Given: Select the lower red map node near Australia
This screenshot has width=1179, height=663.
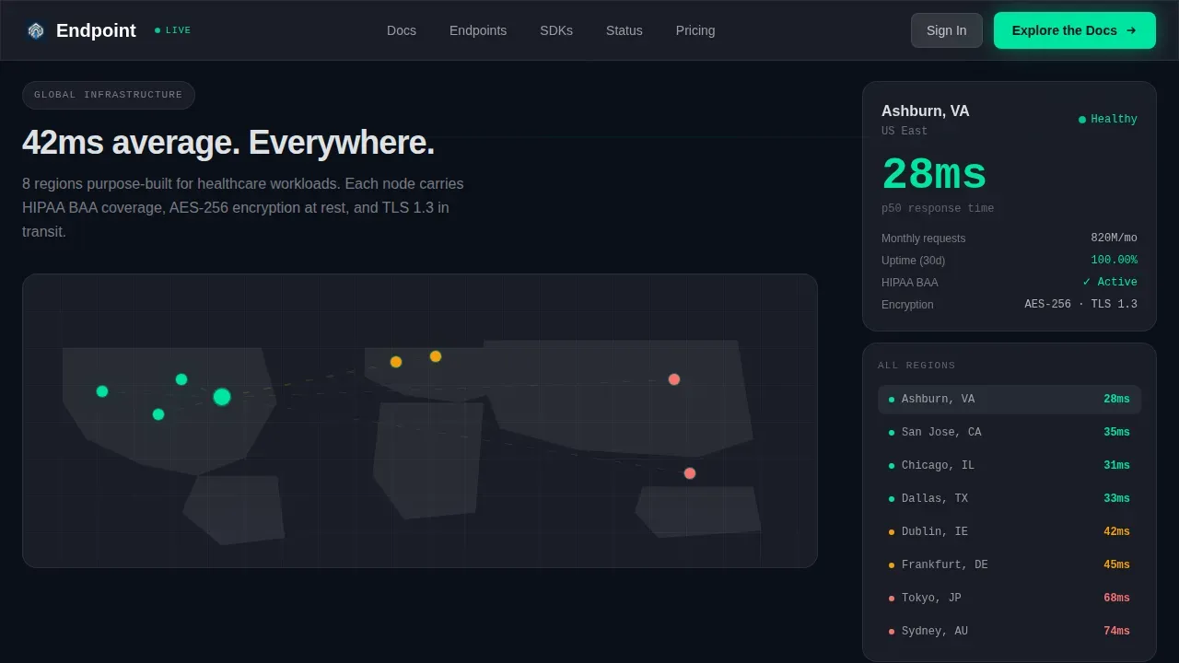Looking at the screenshot, I should coord(690,473).
